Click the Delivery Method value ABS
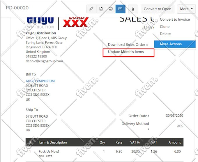 point(180,126)
